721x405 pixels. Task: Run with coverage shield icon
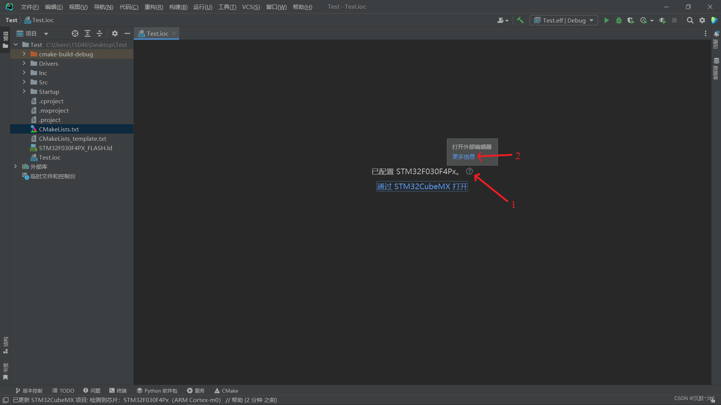tap(631, 20)
